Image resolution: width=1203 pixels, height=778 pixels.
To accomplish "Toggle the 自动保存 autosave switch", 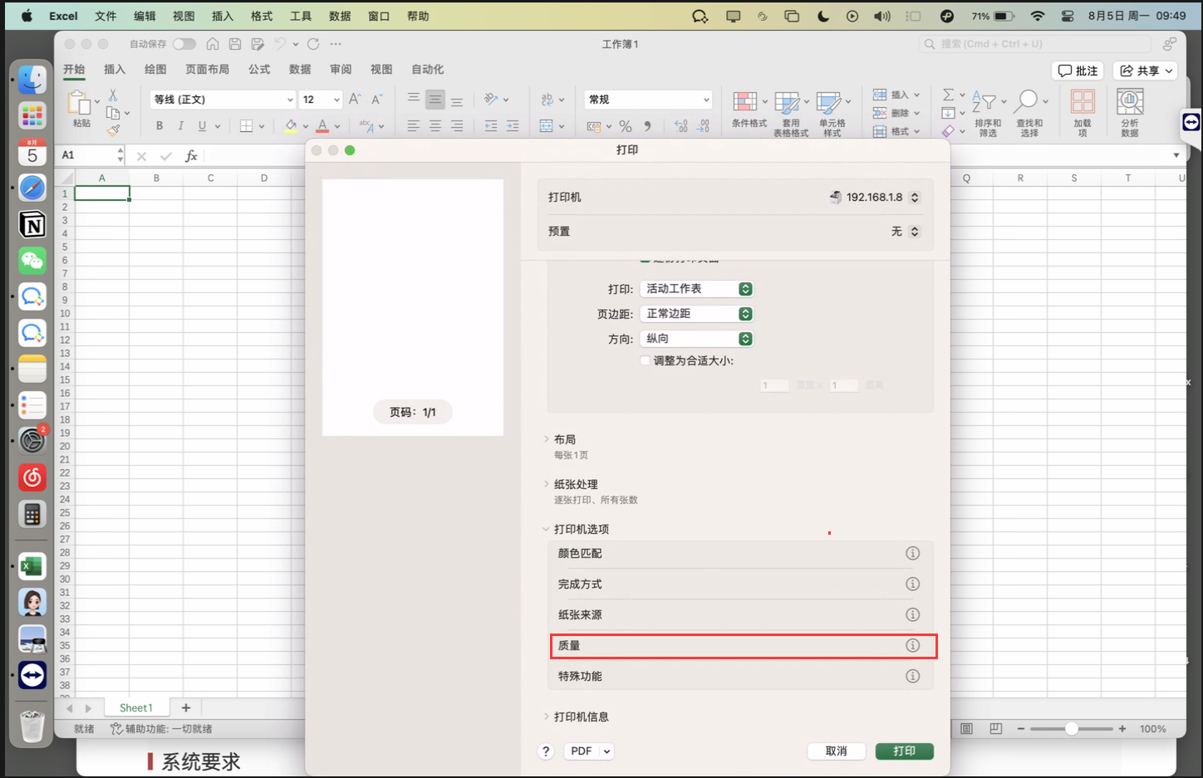I will (184, 44).
